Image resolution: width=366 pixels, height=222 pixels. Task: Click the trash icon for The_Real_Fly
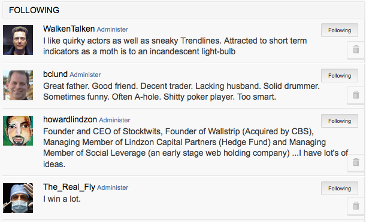click(356, 206)
